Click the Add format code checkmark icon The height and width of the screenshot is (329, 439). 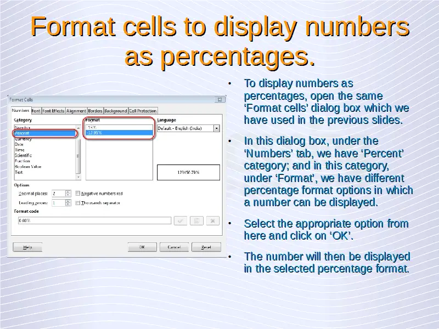point(180,220)
